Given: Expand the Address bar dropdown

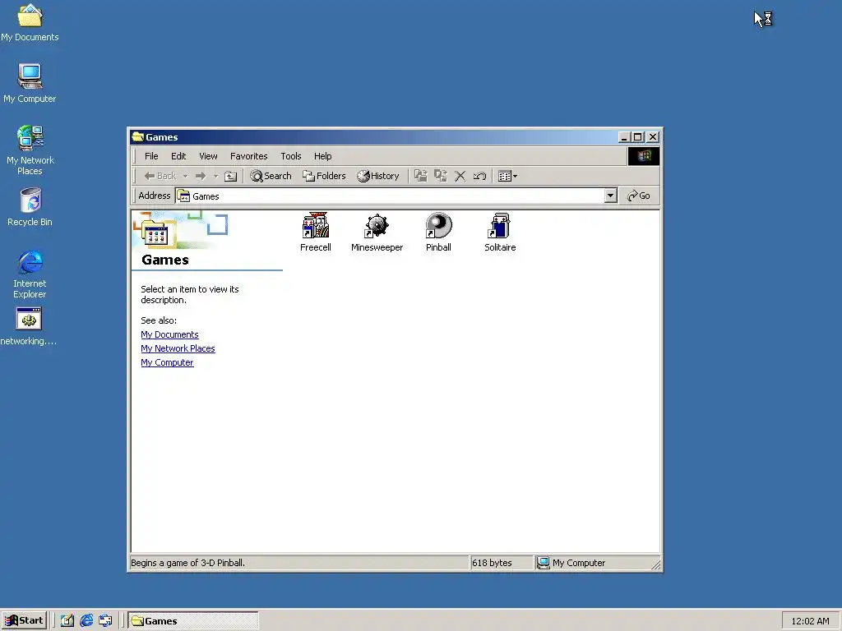Looking at the screenshot, I should [610, 196].
